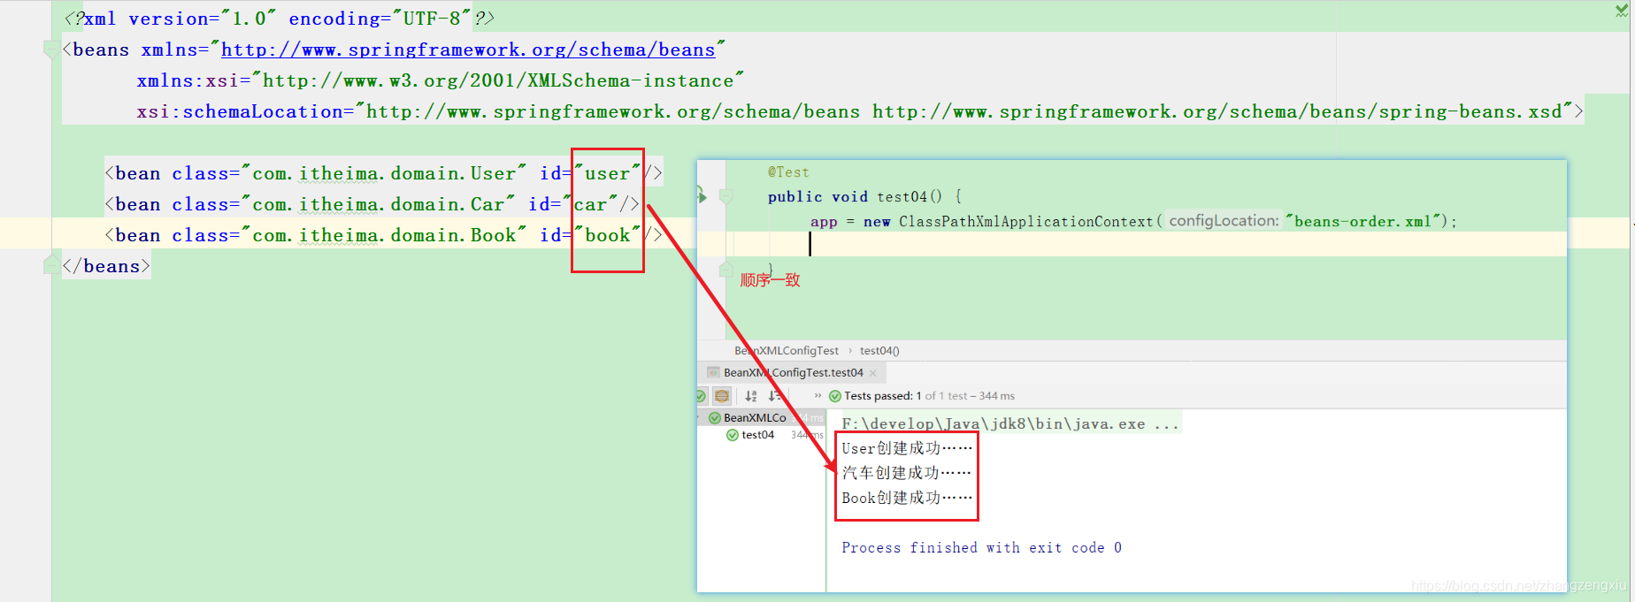Viewport: 1635px width, 602px height.
Task: Collapse the beans opening tag fold marker
Action: (51, 50)
